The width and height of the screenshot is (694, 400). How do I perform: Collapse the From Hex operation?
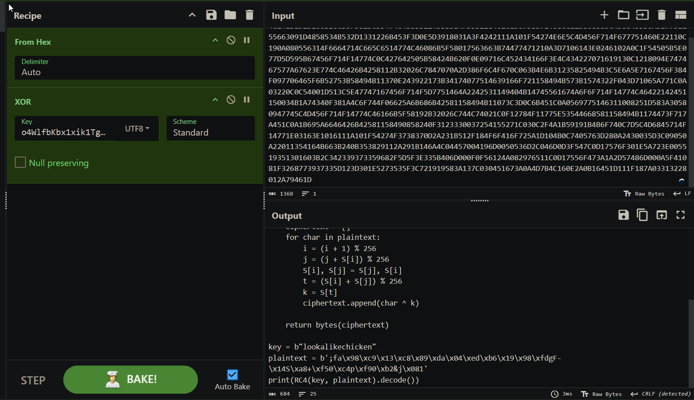point(215,40)
